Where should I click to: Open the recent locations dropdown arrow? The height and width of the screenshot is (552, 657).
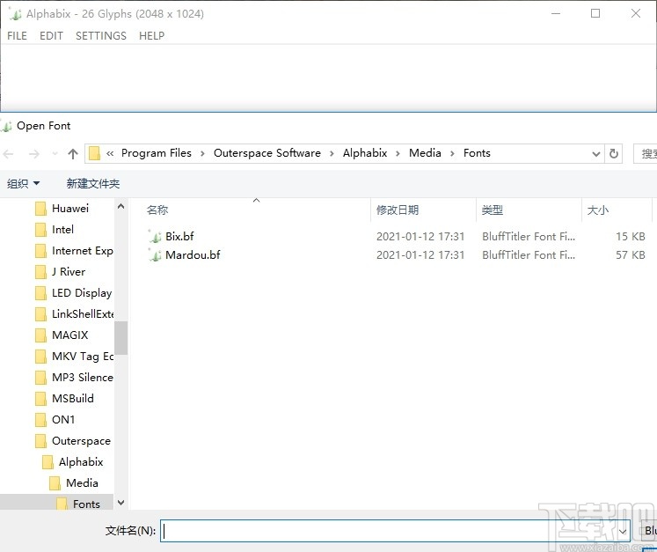[x=55, y=154]
